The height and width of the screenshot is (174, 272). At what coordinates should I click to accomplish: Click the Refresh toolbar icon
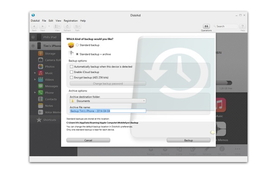[x=67, y=26]
